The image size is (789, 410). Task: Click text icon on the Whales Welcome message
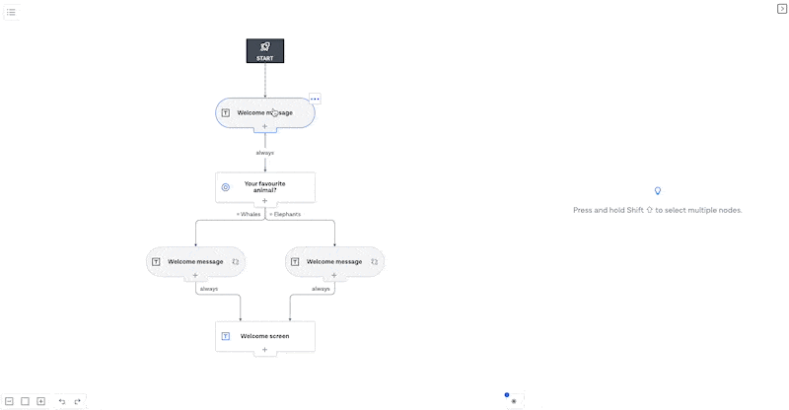(156, 261)
